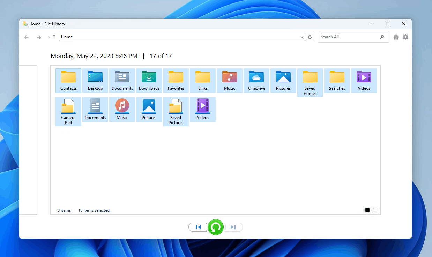Select the Pictures folder in the top row
Screen dimensions: 432x257
283,80
